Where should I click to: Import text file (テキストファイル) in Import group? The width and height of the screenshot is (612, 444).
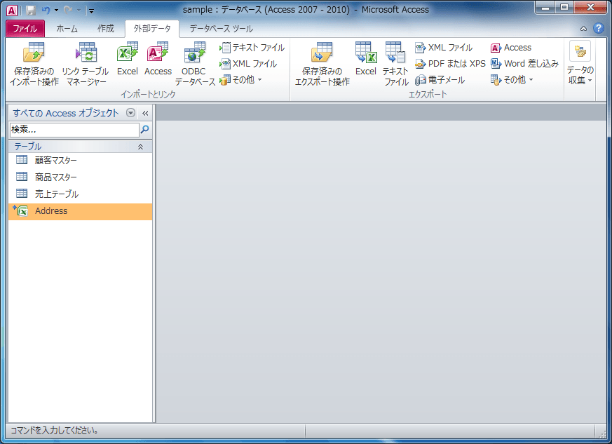coord(252,48)
